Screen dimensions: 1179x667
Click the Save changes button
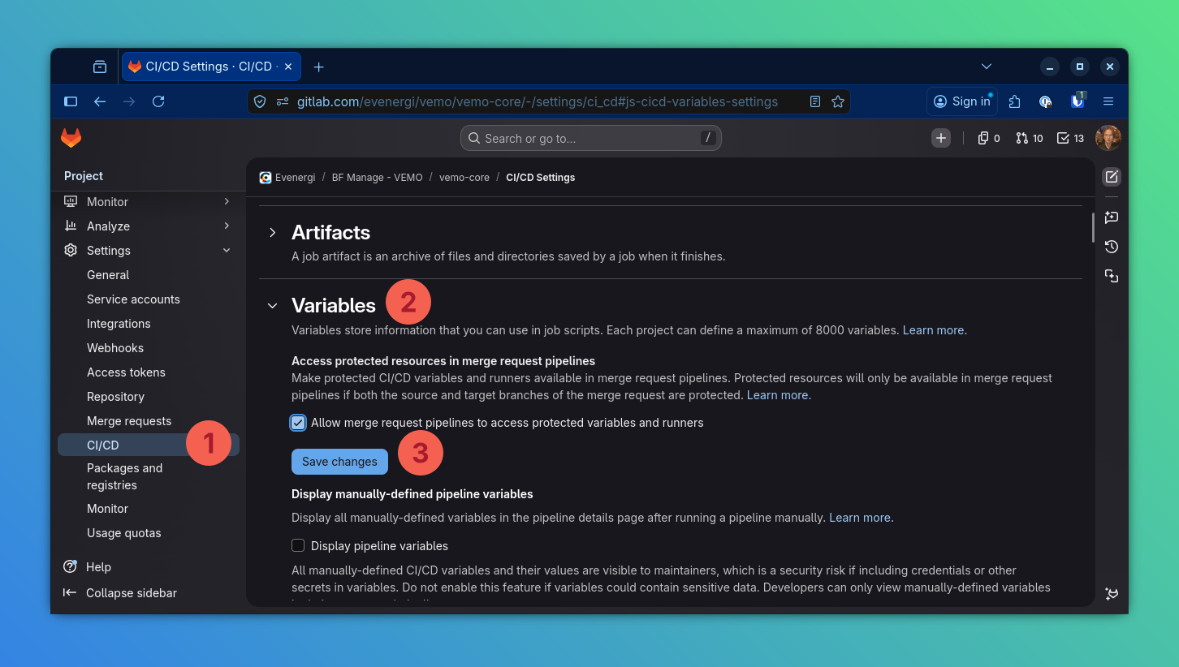click(339, 461)
